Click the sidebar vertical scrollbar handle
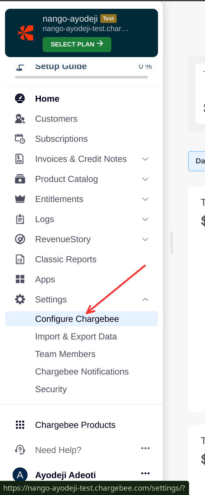This screenshot has height=495, width=205. (172, 243)
